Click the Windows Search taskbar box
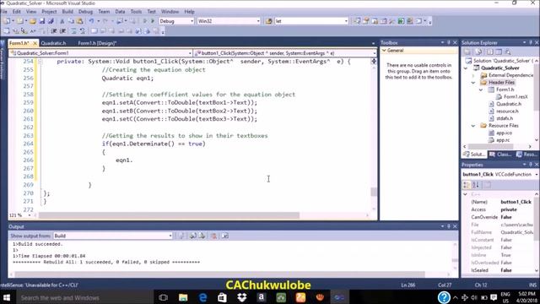This screenshot has width=540, height=304. click(x=84, y=297)
